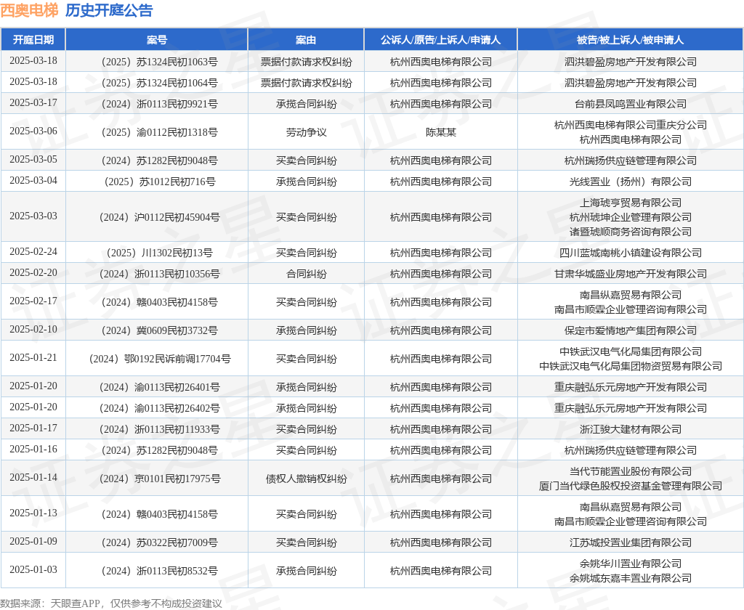The width and height of the screenshot is (744, 610).
Task: Click defendant 厦门当代绿色股权投资基金管理有限公司
Action: [631, 486]
